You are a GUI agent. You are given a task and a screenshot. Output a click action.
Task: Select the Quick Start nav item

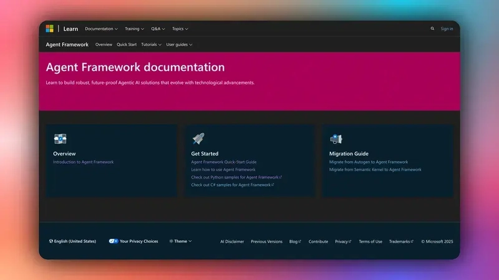tap(127, 44)
